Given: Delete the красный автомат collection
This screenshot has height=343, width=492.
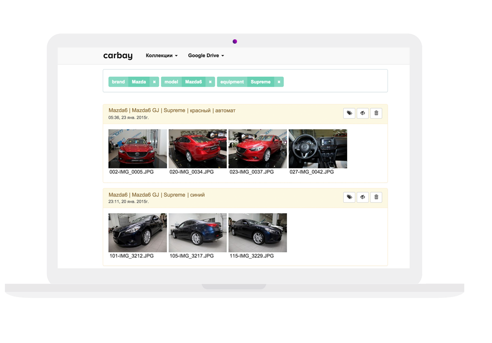Looking at the screenshot, I should [376, 113].
